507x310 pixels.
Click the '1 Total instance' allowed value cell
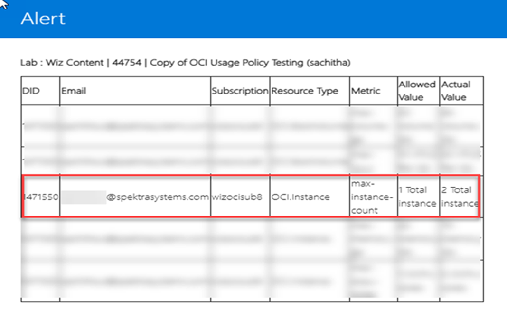(418, 197)
